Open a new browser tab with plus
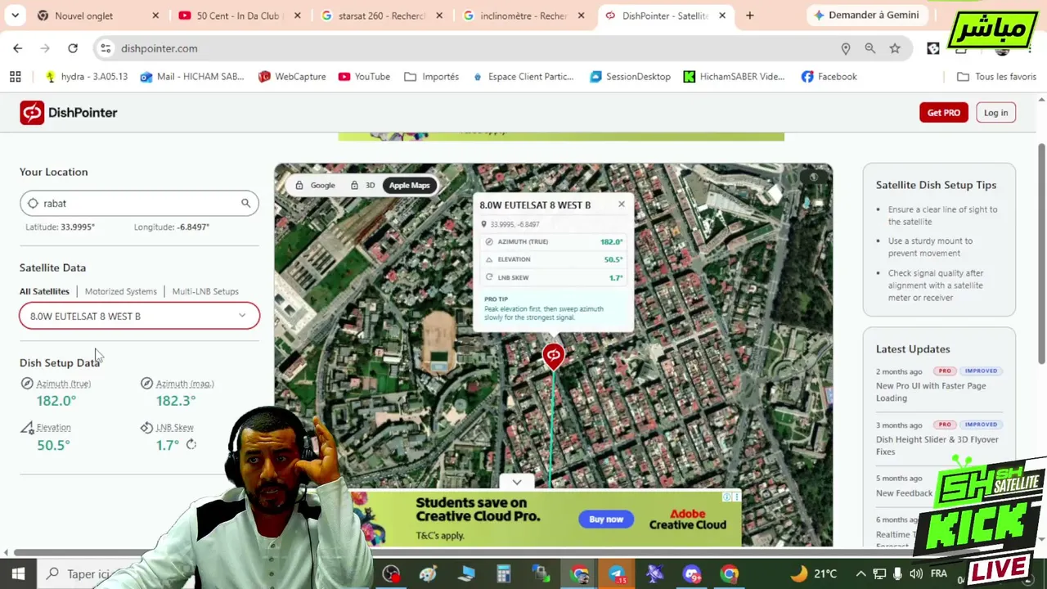This screenshot has height=589, width=1047. (749, 16)
